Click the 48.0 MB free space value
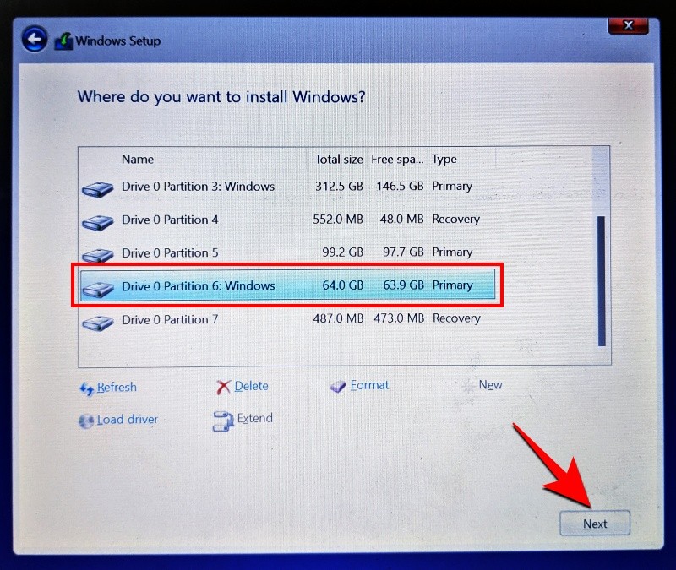Viewport: 676px width, 570px height. (x=402, y=220)
